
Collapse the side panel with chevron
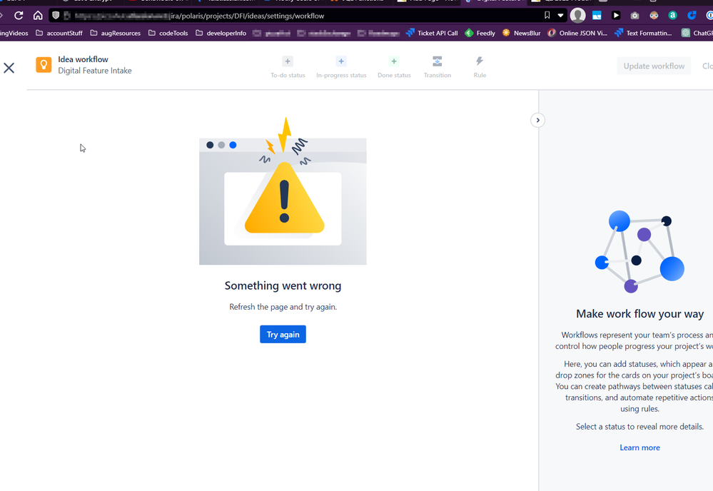pos(538,120)
